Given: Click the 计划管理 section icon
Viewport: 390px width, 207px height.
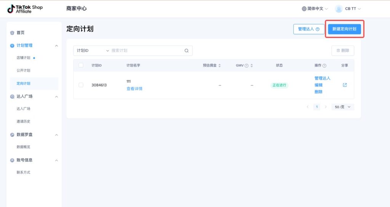Looking at the screenshot, I should (x=12, y=46).
